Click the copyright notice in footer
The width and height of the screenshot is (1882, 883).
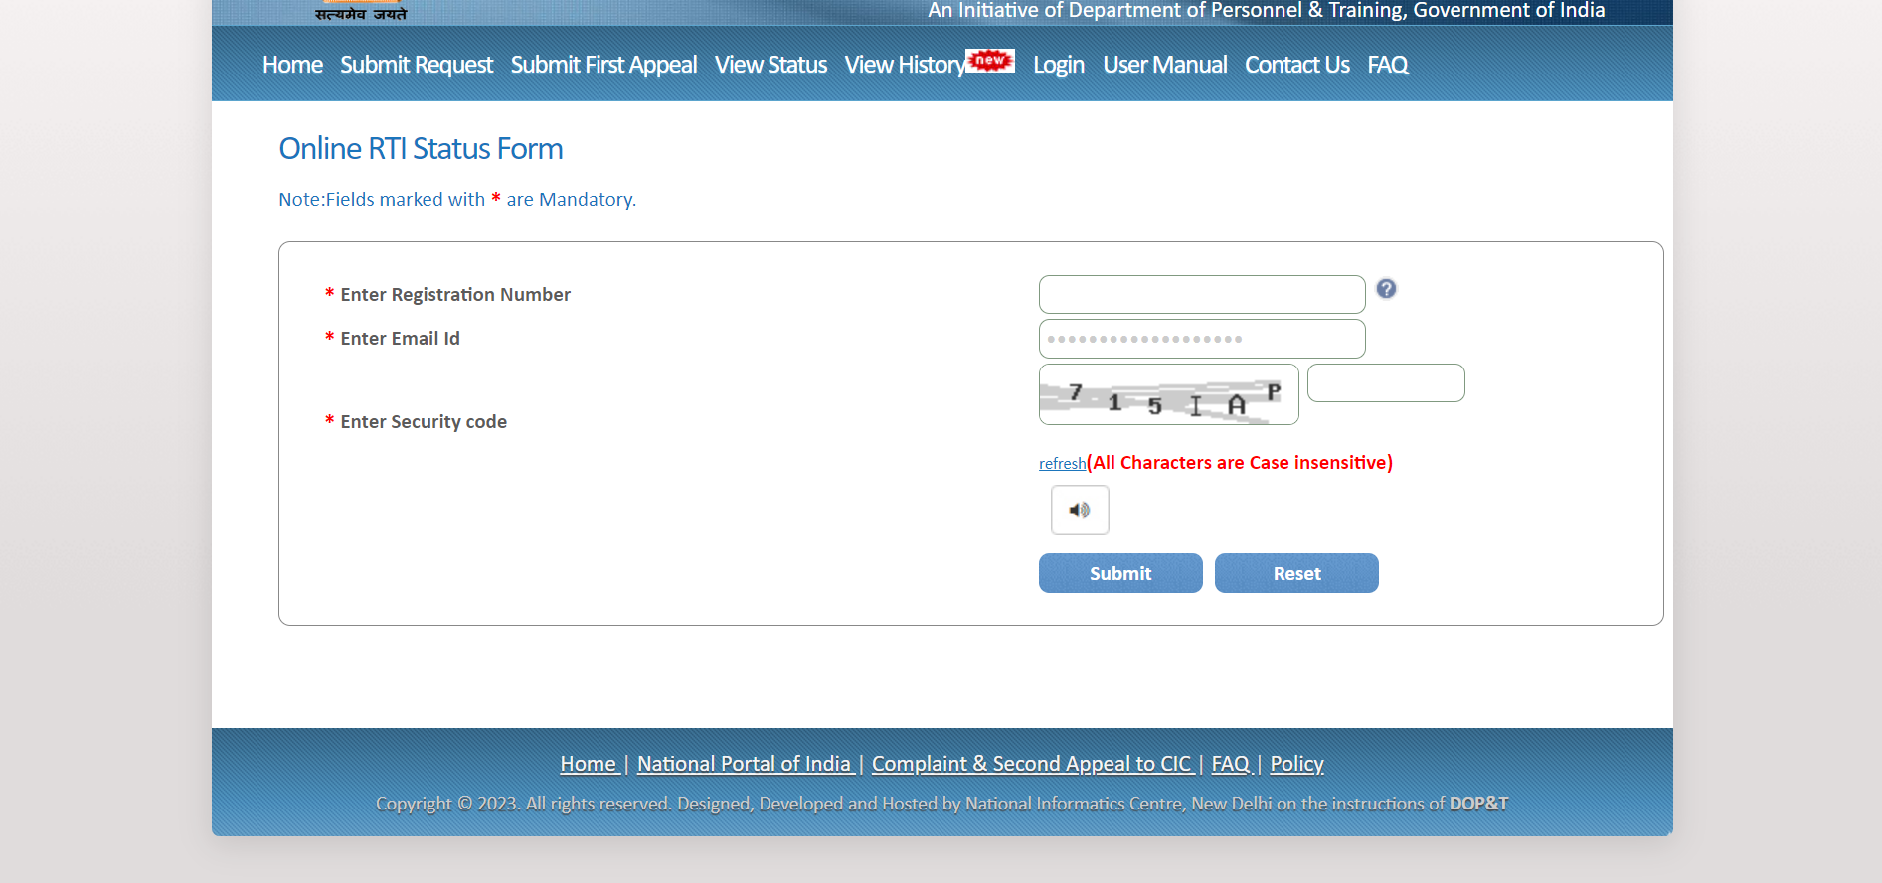(x=941, y=804)
